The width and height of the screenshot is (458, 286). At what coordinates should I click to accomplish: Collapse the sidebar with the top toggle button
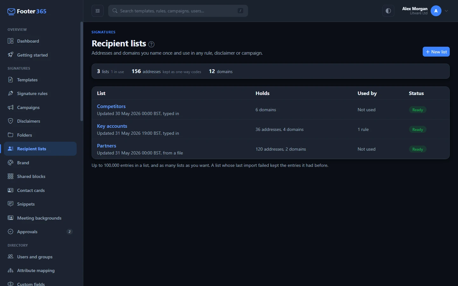click(x=98, y=11)
